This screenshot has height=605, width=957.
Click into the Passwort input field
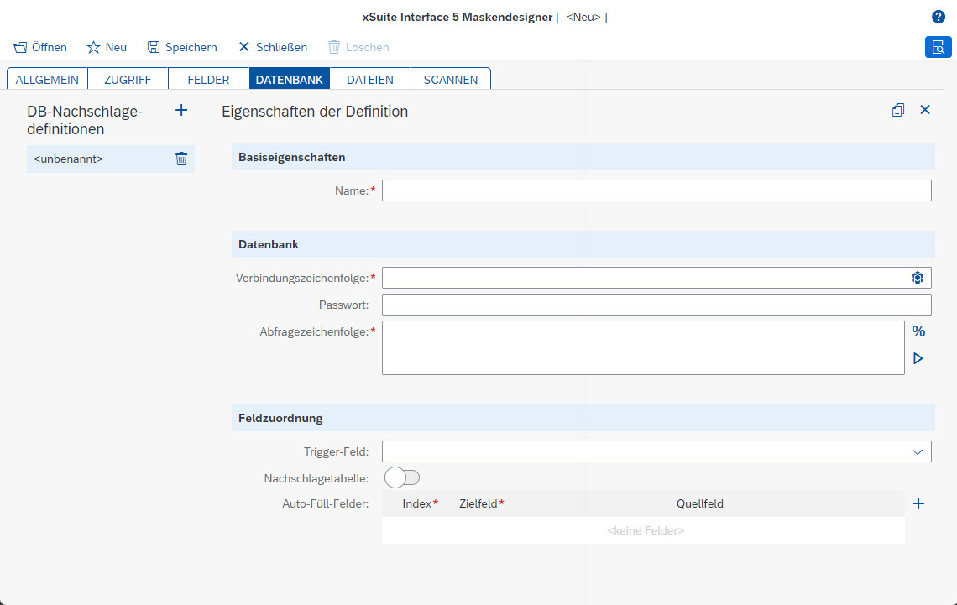point(588,305)
